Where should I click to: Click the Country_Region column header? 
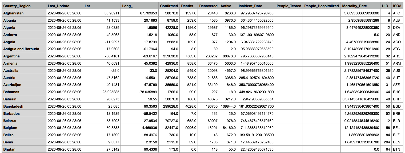tap(17, 6)
